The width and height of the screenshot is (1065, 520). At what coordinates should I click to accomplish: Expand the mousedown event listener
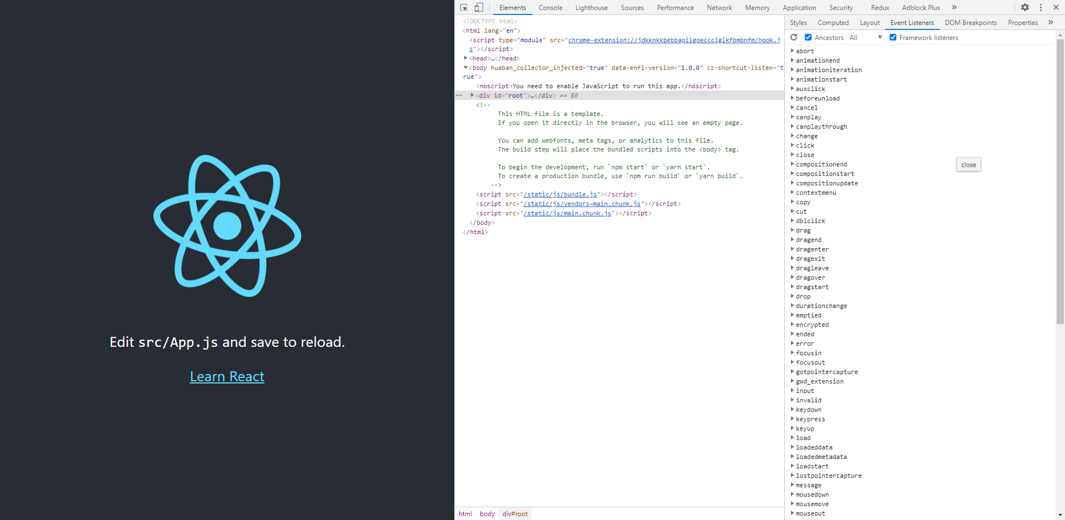[792, 494]
